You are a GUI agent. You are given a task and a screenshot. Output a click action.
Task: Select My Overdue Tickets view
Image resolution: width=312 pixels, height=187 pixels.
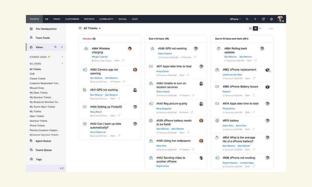pos(40,97)
